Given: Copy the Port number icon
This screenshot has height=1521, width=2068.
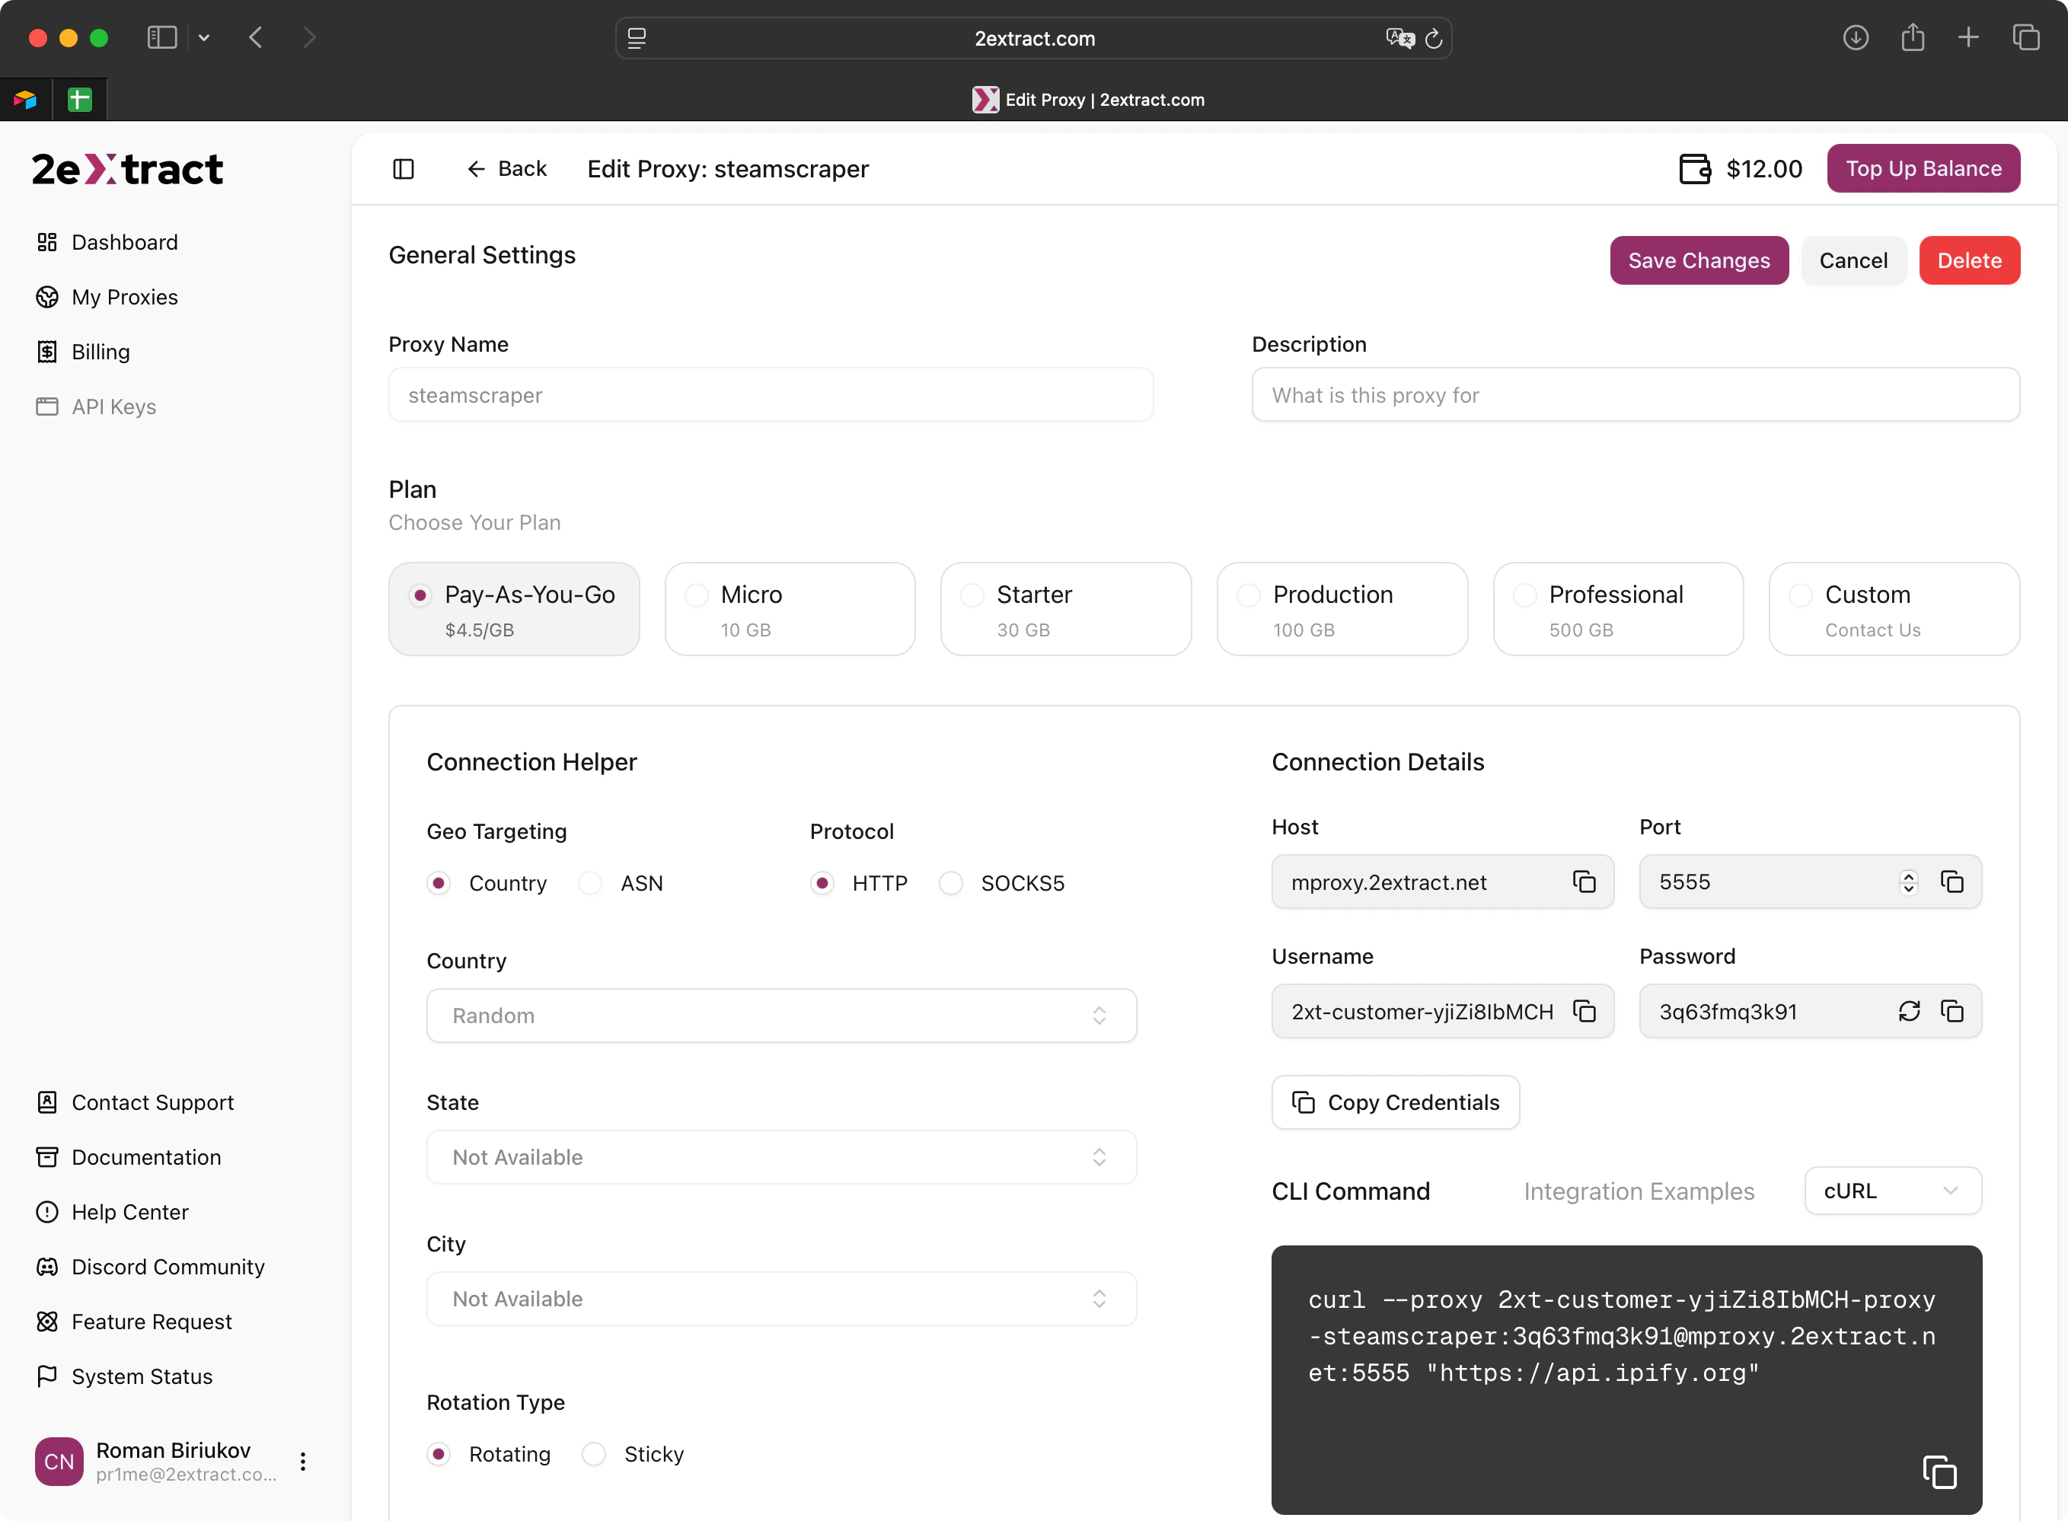Looking at the screenshot, I should click(1952, 882).
